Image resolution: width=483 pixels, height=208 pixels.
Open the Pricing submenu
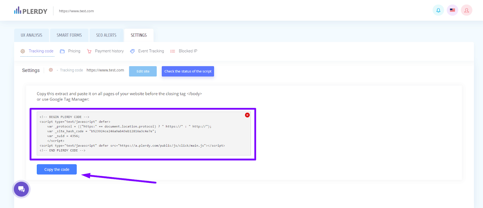[74, 51]
